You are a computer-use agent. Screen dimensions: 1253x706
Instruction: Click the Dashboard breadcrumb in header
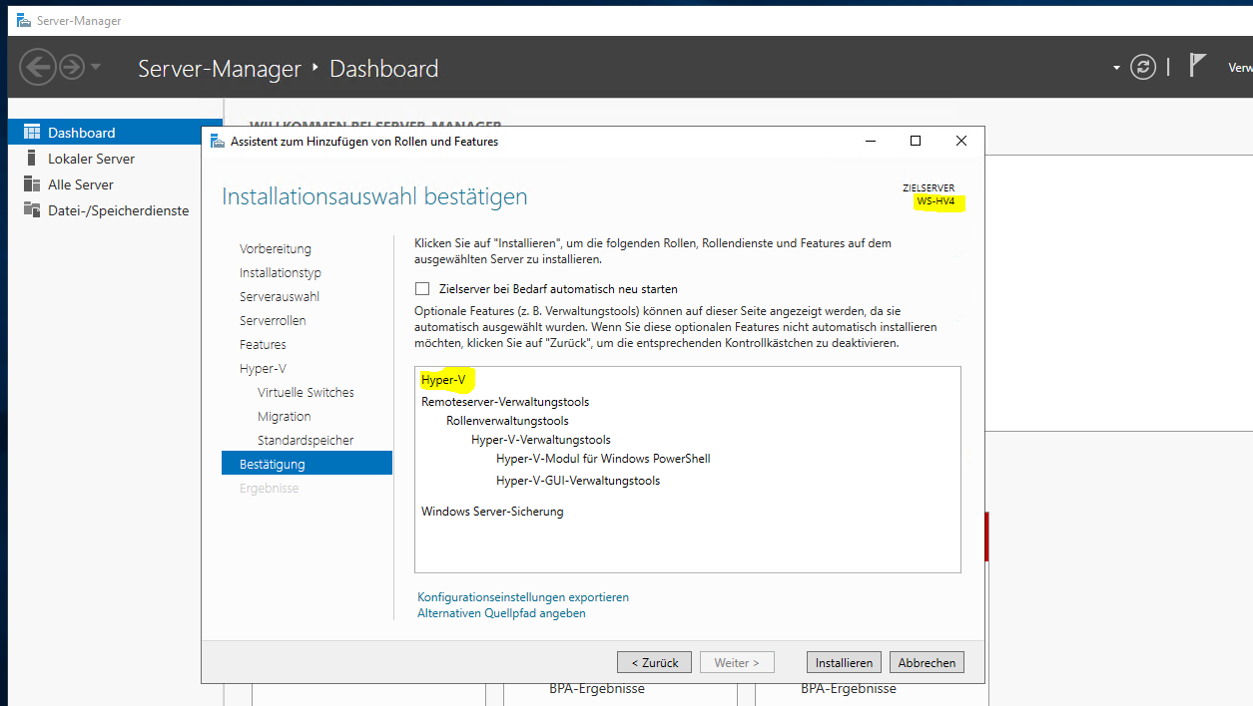383,69
